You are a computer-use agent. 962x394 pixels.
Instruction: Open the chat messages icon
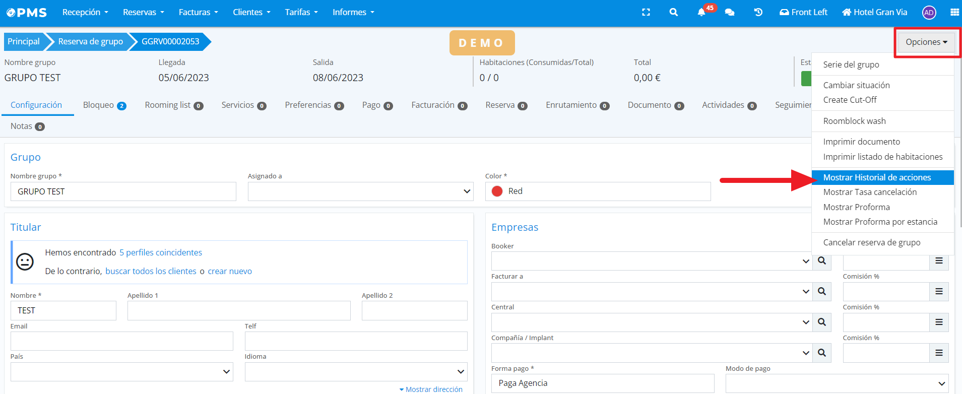pyautogui.click(x=729, y=12)
